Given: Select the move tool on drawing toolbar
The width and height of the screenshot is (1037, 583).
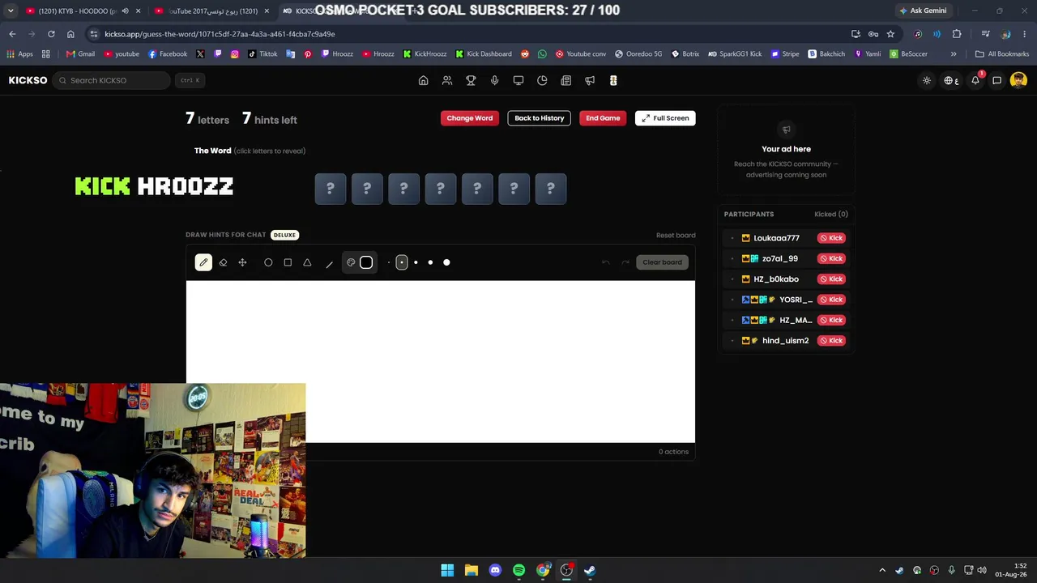Looking at the screenshot, I should (x=242, y=262).
